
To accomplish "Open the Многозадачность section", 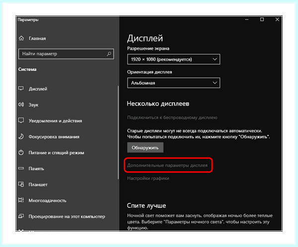I will [47, 201].
